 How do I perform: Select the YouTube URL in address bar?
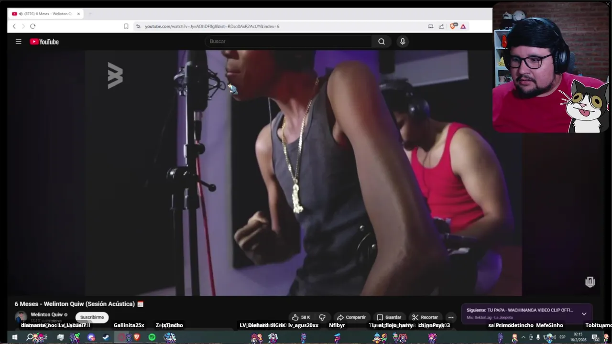(x=212, y=26)
